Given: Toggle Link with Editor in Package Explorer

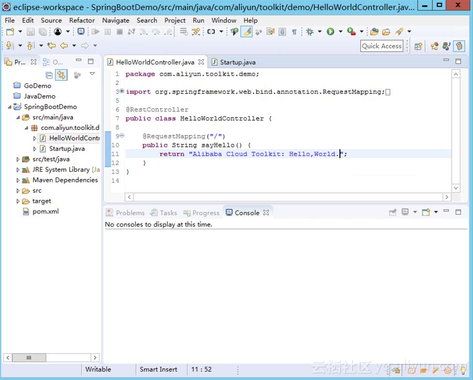Looking at the screenshot, I should click(61, 75).
